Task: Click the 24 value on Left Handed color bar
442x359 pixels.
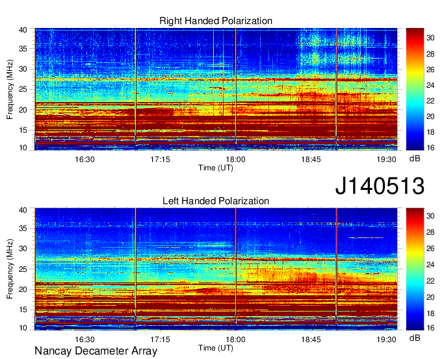Action: pos(430,265)
